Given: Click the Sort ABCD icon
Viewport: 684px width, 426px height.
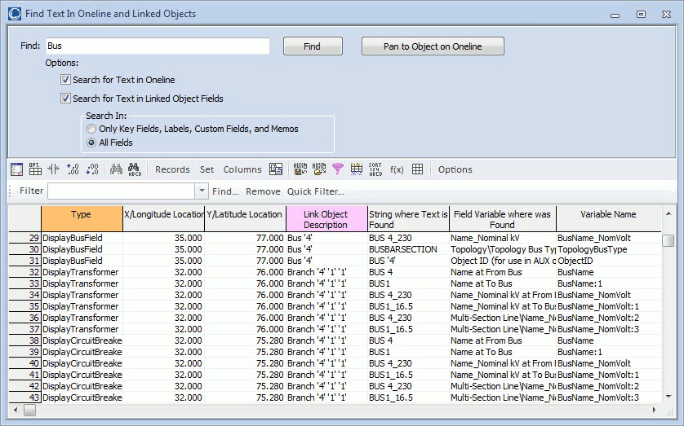Looking at the screenshot, I should 375,169.
